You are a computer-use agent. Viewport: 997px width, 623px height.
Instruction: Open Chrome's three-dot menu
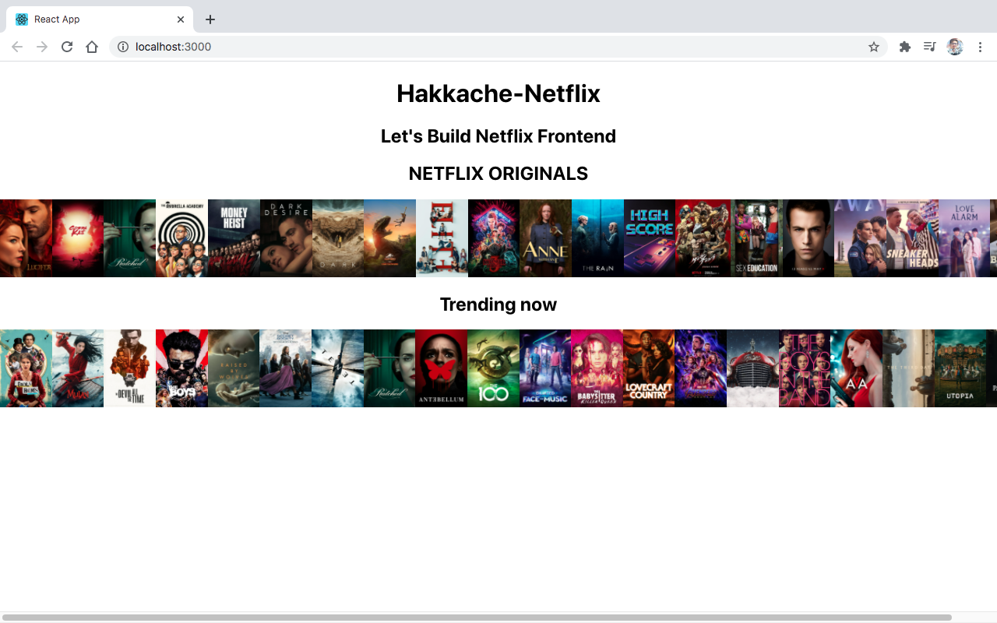coord(980,47)
